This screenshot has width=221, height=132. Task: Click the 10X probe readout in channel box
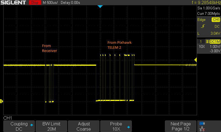(x=202, y=46)
